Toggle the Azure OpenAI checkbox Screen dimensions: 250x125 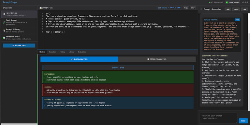pyautogui.click(x=227, y=2)
